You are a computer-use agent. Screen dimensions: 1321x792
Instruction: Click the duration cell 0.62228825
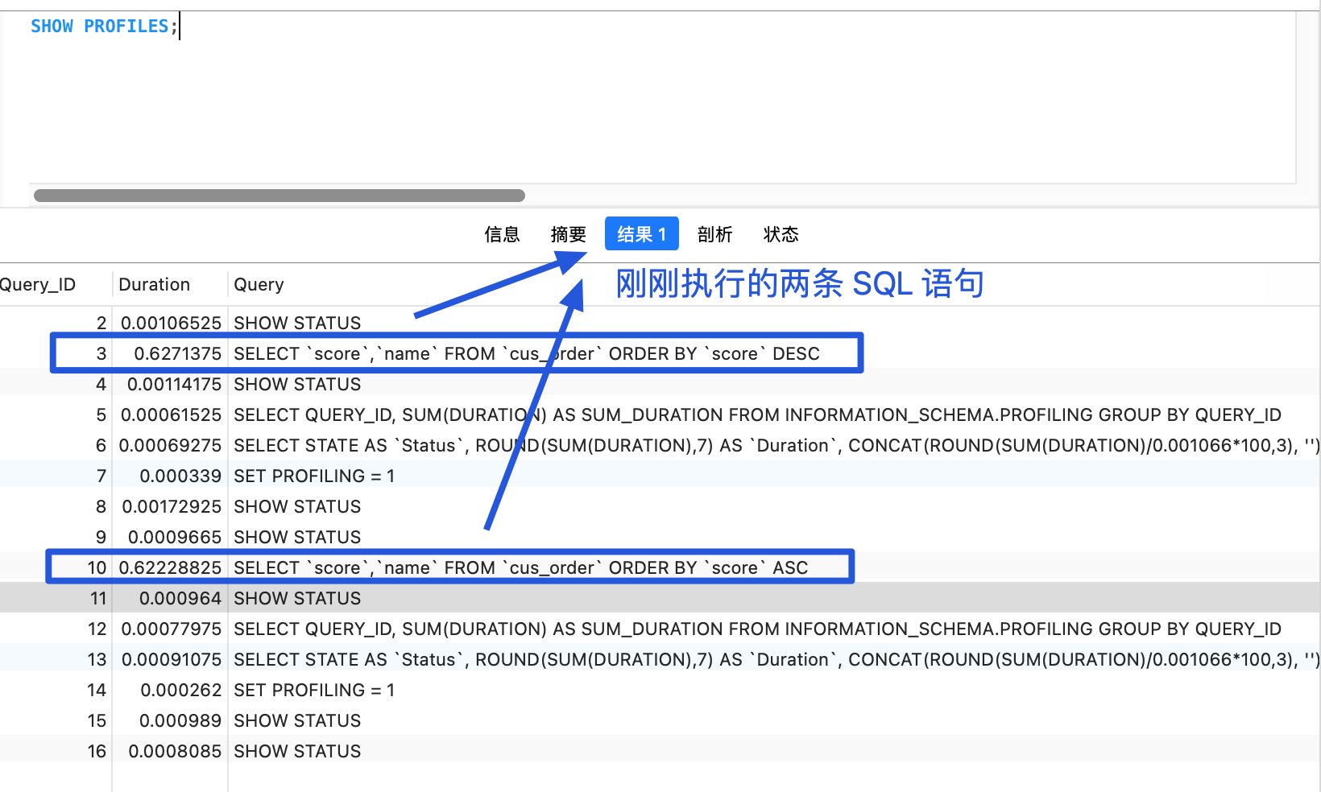(x=170, y=568)
